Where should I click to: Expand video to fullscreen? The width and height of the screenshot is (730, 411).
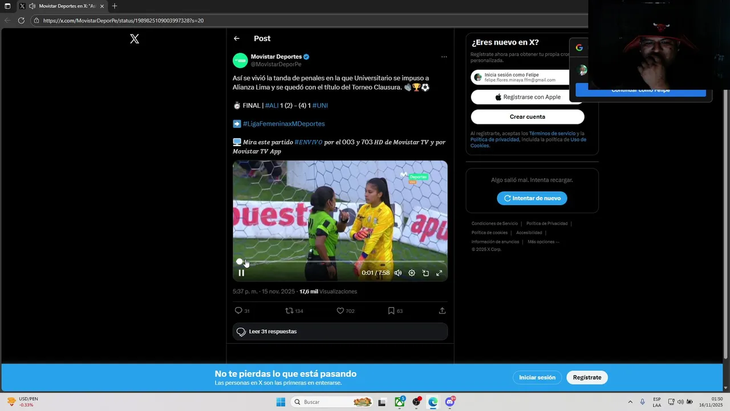(439, 273)
